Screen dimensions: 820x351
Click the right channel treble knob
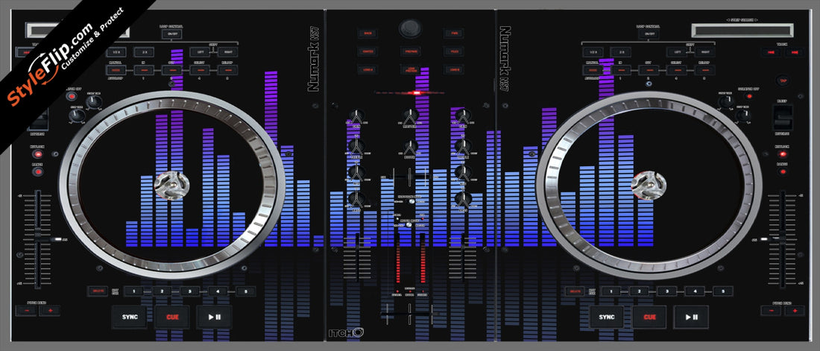pos(463,147)
